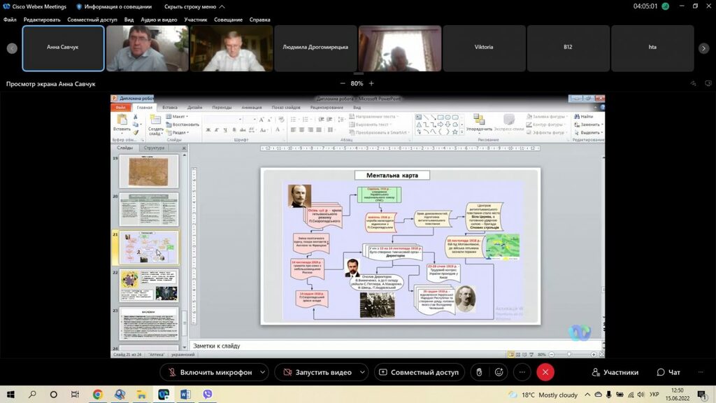Open video options dropdown arrow

point(363,372)
